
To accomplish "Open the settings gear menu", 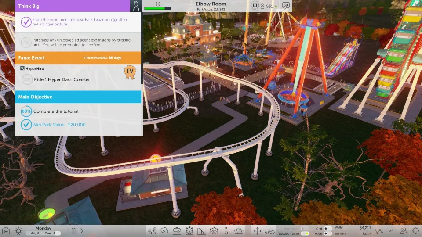I will (415, 231).
